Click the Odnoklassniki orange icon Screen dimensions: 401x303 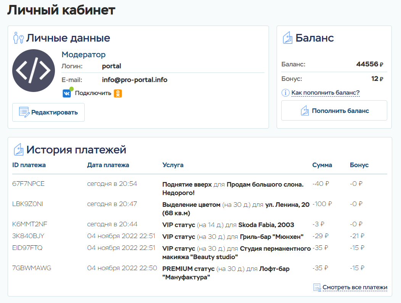click(118, 93)
